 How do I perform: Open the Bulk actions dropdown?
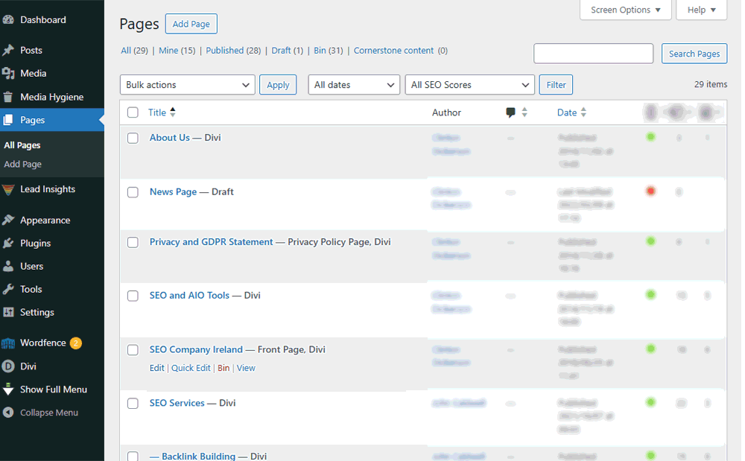coord(187,84)
